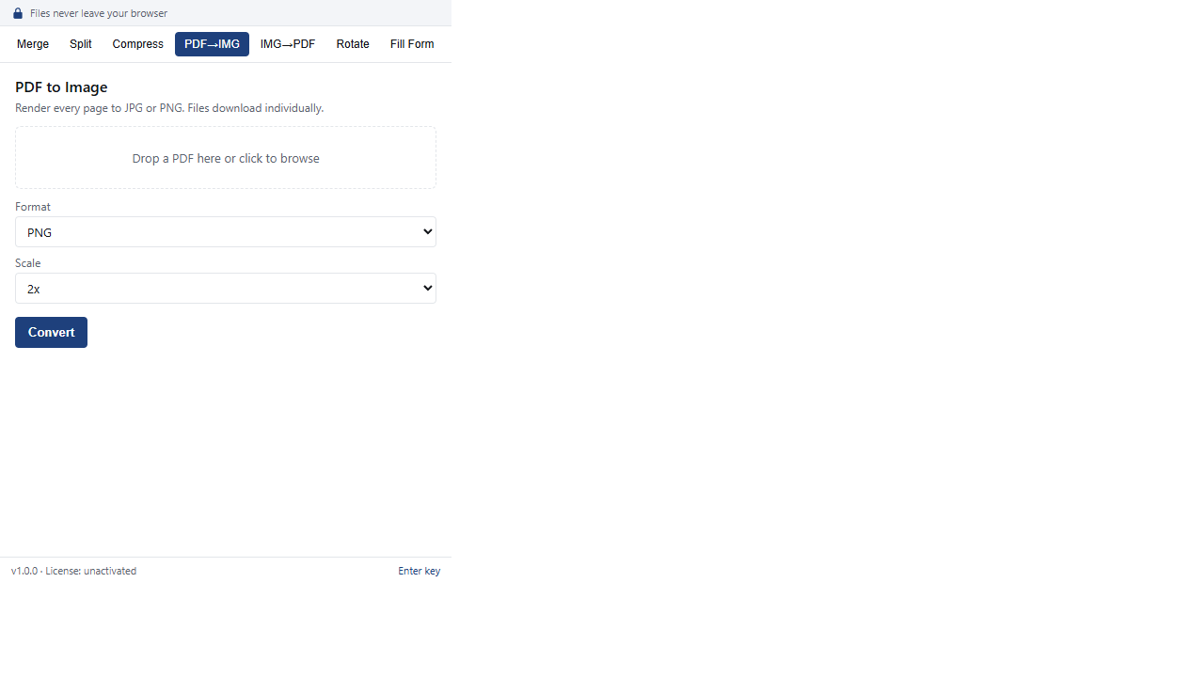Click the 'License: unactivated' status in footer
Image resolution: width=1204 pixels, height=677 pixels.
91,571
